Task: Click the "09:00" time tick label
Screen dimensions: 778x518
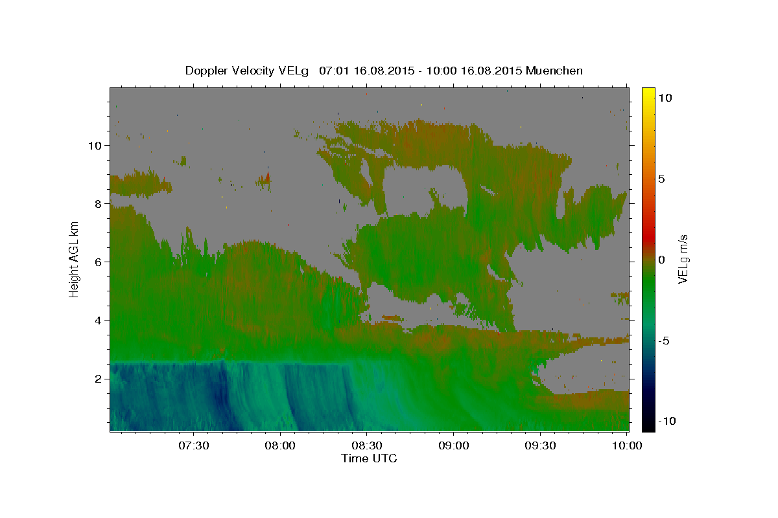Action: click(453, 446)
